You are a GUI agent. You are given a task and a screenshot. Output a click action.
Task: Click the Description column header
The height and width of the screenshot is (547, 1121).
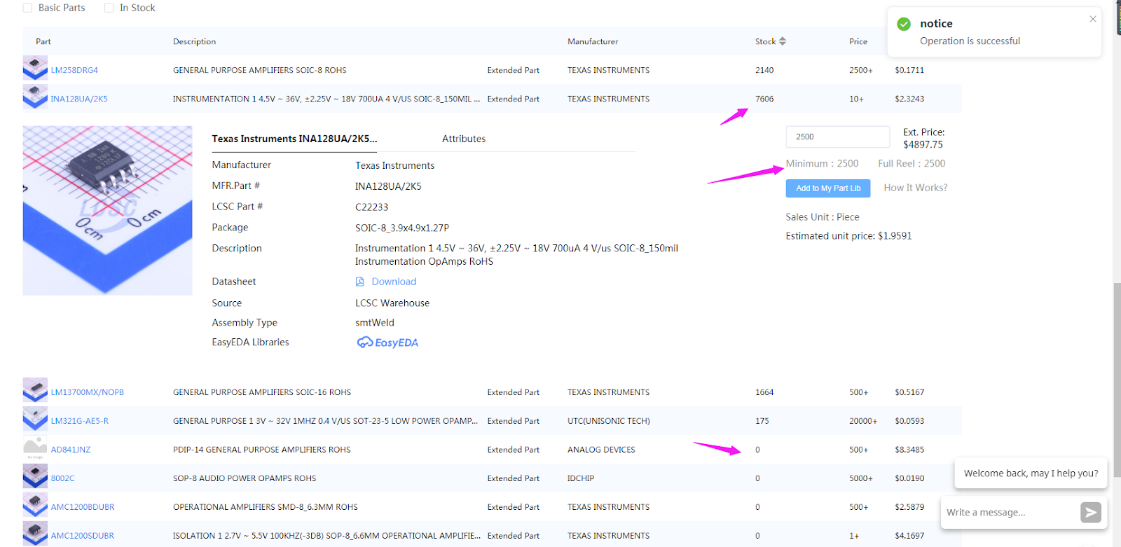tap(195, 41)
